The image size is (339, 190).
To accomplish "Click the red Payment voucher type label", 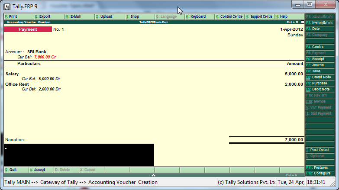I will coord(28,29).
